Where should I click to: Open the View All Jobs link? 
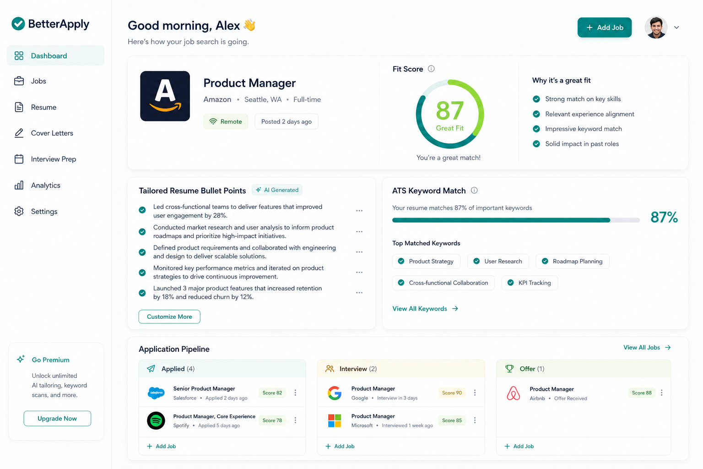point(647,348)
